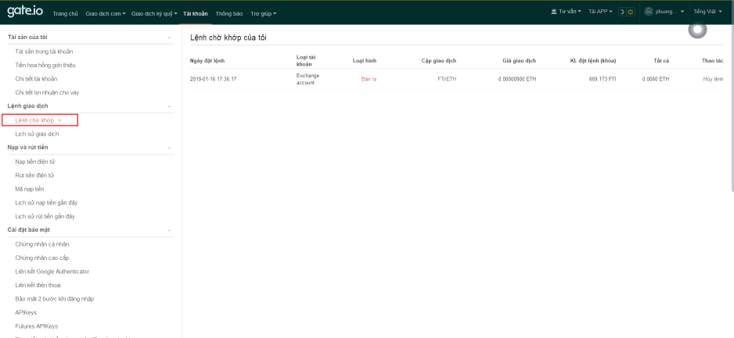734x338 pixels.
Task: Click the price 0.00000900 ETH cell
Action: click(517, 79)
